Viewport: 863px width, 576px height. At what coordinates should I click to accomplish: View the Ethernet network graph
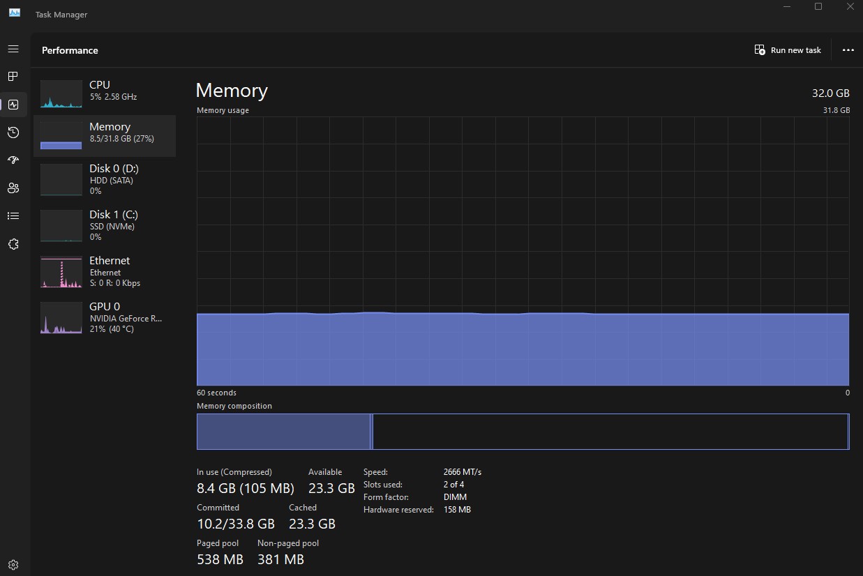click(105, 271)
